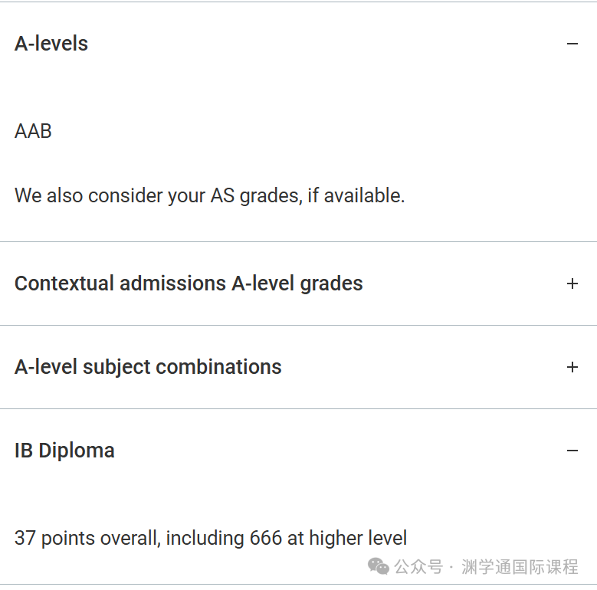
Task: Toggle the A-levels accordion heading
Action: (51, 44)
